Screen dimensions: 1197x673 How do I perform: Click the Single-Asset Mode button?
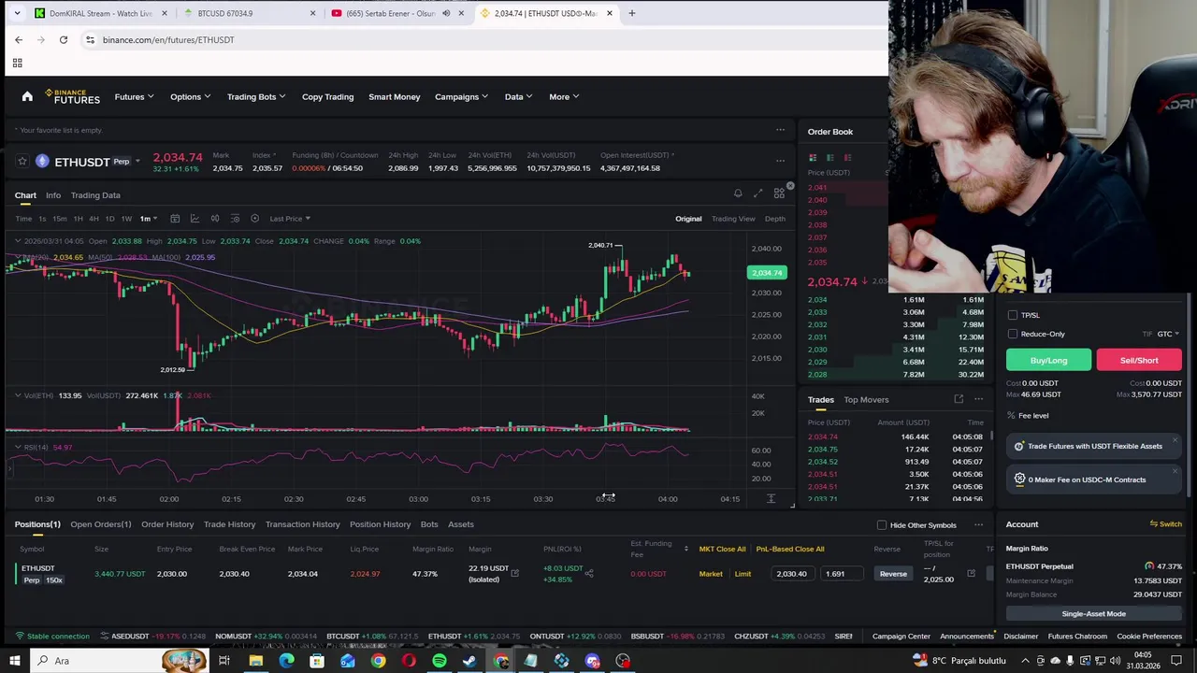pyautogui.click(x=1094, y=614)
